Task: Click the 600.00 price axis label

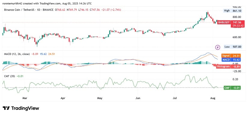Action: click(x=237, y=37)
